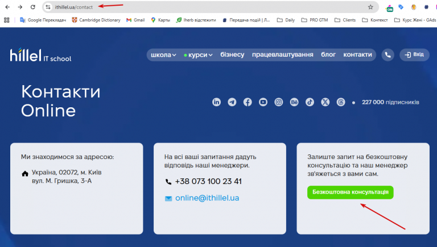The image size is (437, 247).
Task: Expand the курси dropdown menu
Action: tap(198, 55)
